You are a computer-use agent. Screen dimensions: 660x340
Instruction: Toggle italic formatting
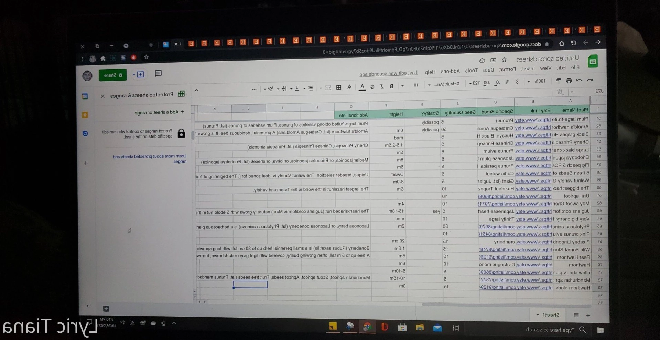[x=382, y=86]
